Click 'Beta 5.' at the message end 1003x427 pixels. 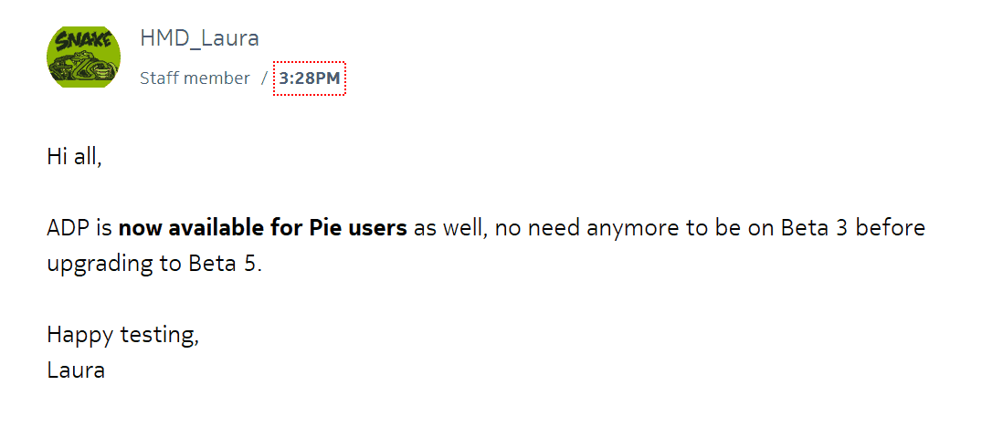click(x=226, y=264)
